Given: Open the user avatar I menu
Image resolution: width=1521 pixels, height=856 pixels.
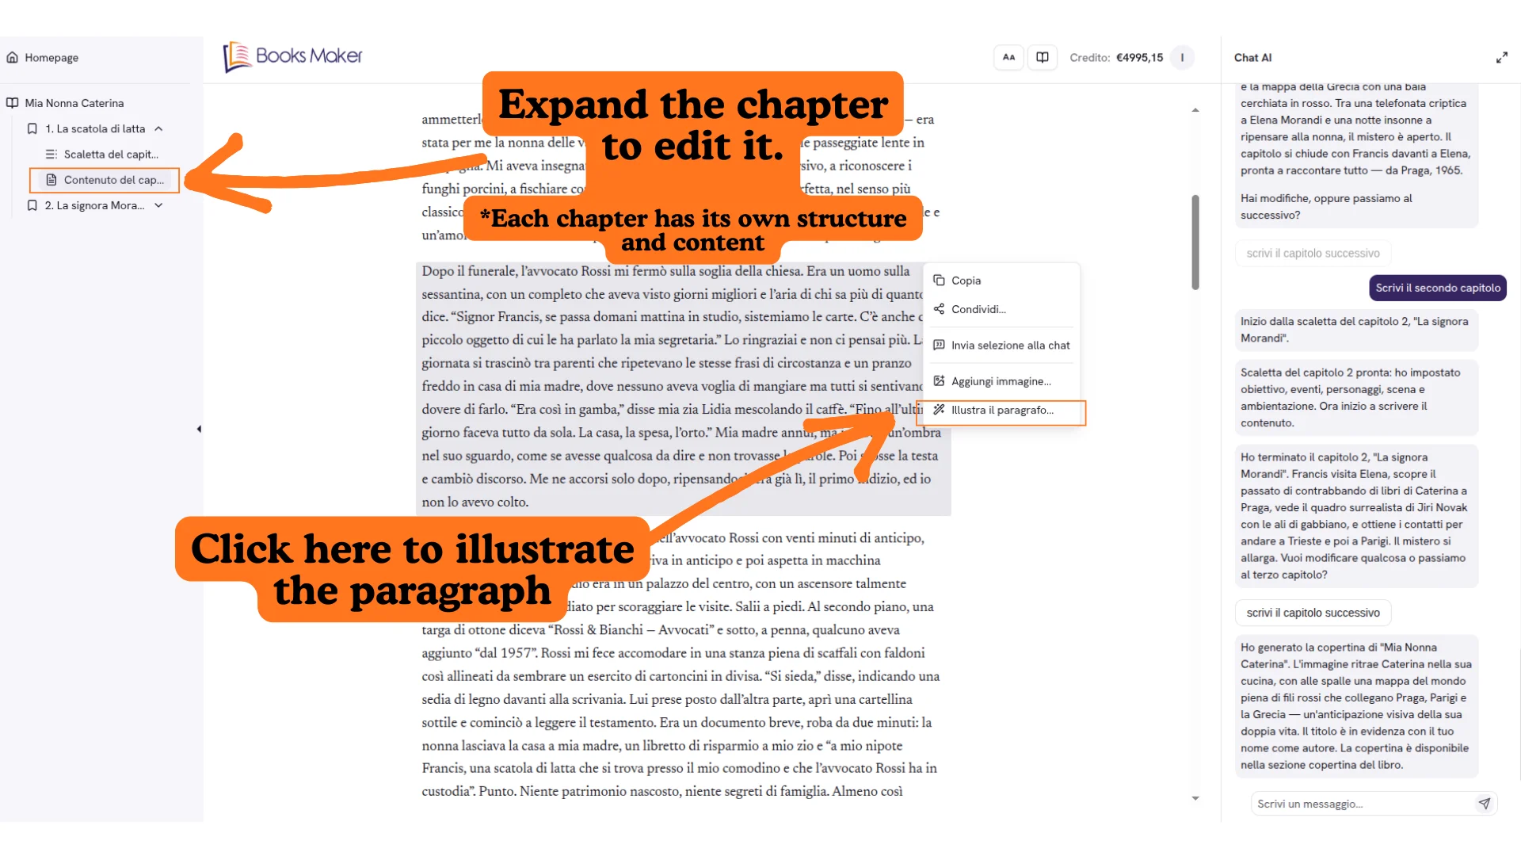Looking at the screenshot, I should tap(1182, 57).
